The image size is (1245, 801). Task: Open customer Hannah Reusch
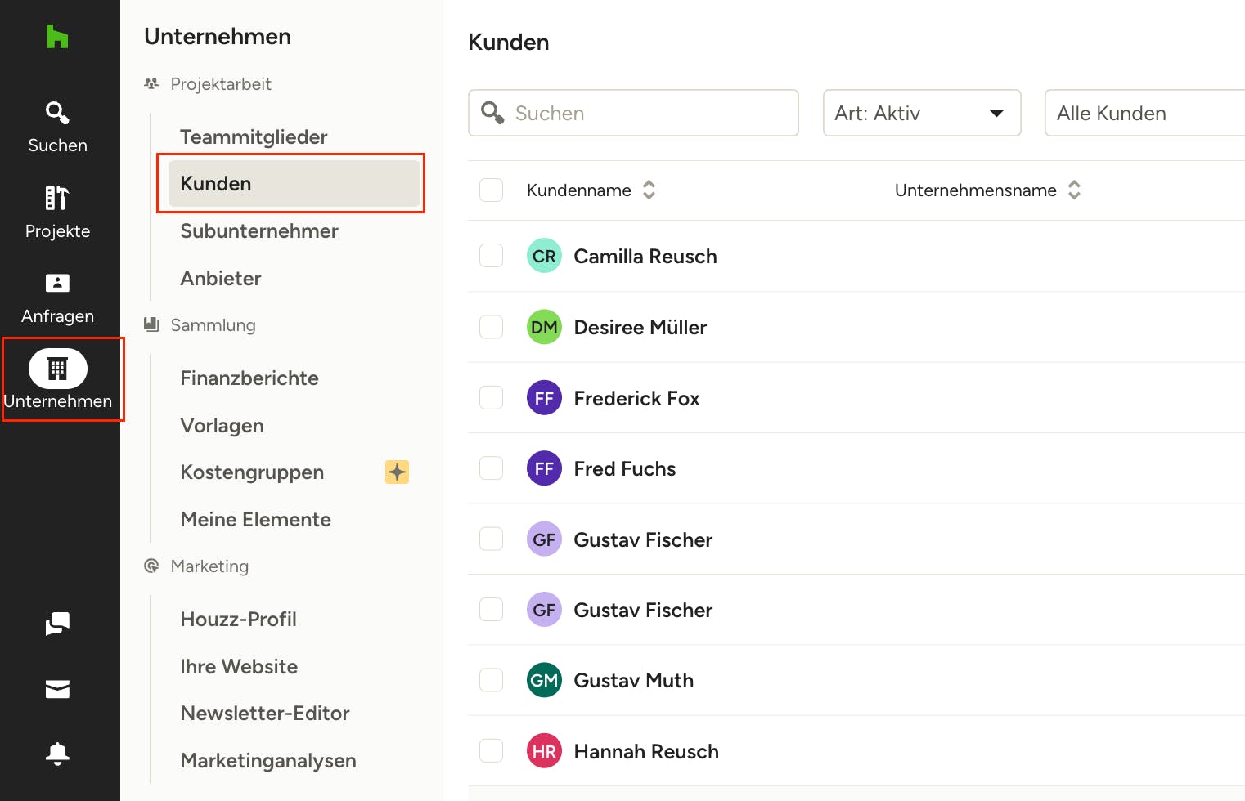(645, 751)
